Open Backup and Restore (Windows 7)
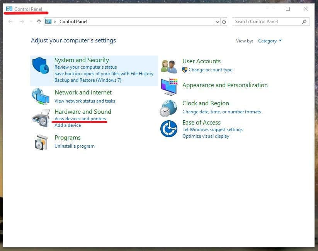 click(x=88, y=80)
